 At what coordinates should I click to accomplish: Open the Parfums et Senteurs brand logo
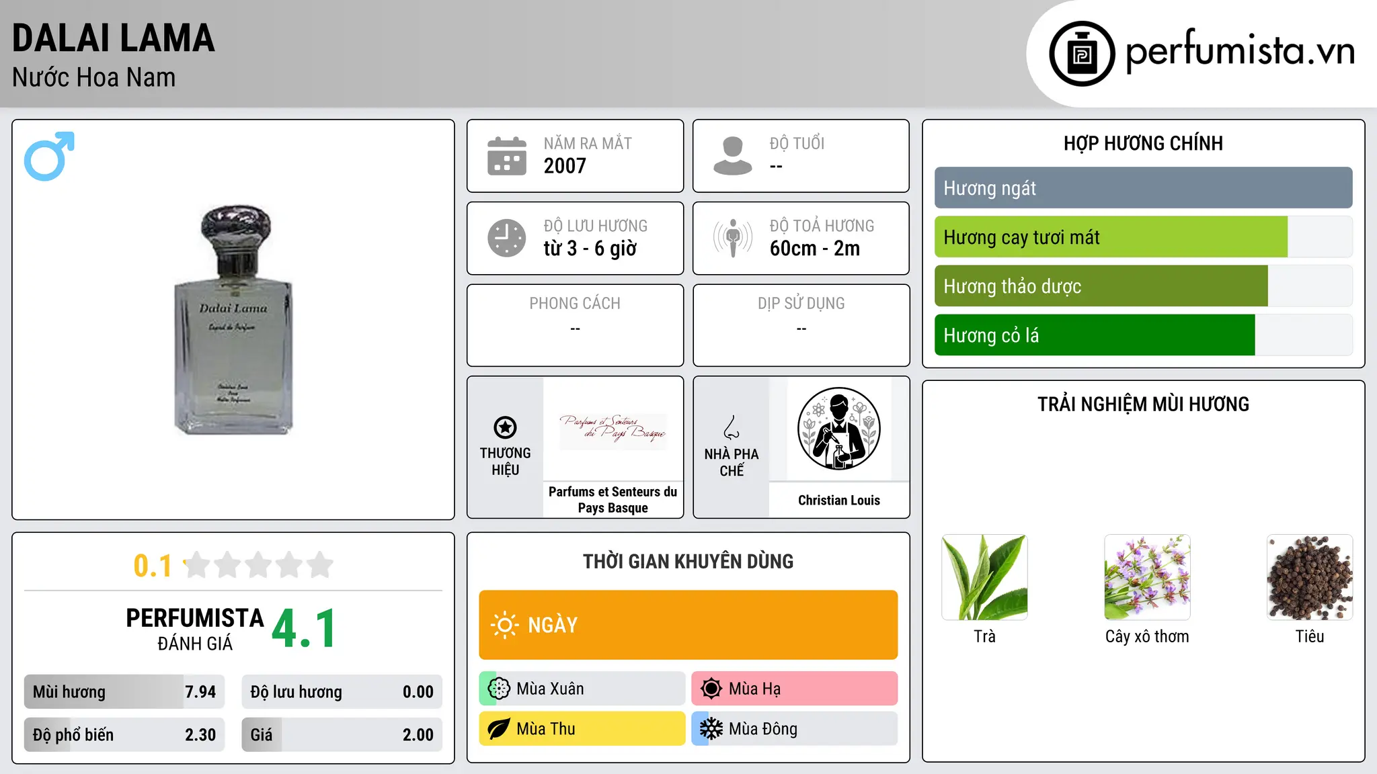tap(613, 429)
